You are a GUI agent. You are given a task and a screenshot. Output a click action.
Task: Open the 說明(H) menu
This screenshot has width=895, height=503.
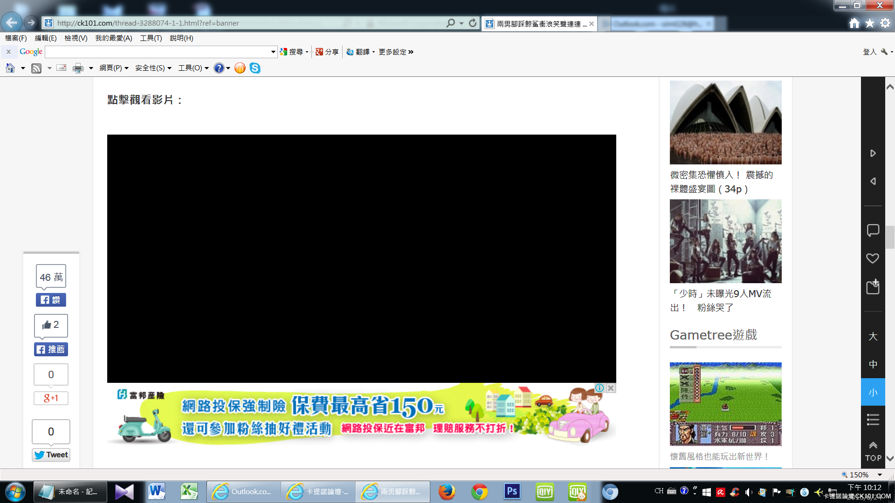(181, 38)
